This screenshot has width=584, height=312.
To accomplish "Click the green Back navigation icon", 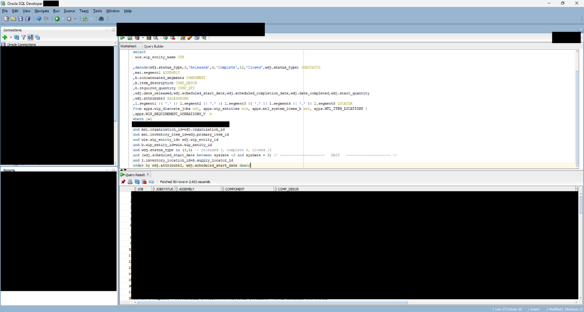I will point(57,19).
